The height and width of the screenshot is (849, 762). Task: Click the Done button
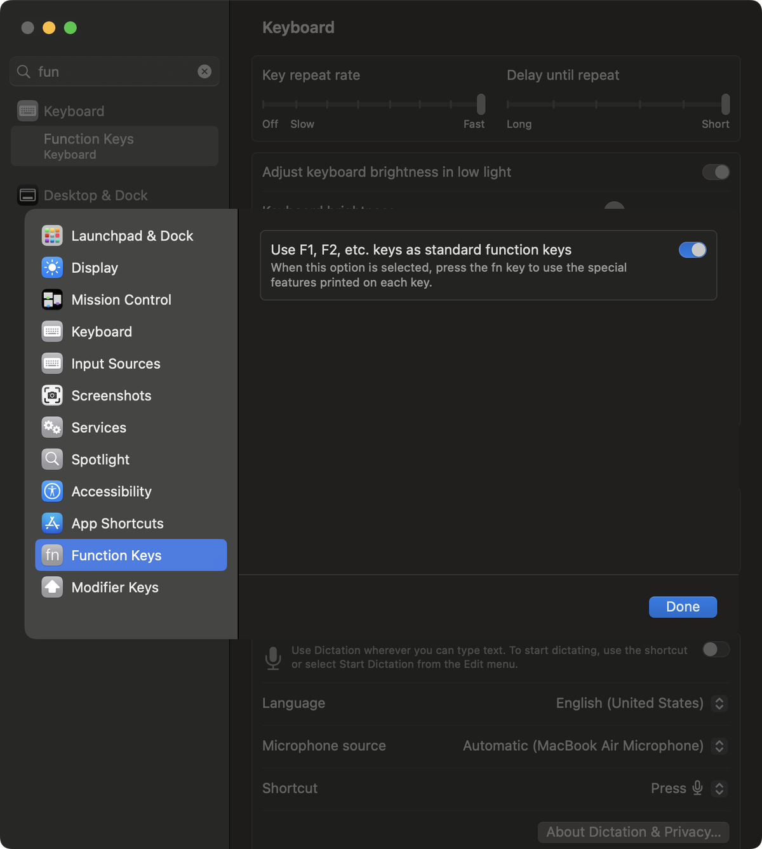[x=683, y=607]
